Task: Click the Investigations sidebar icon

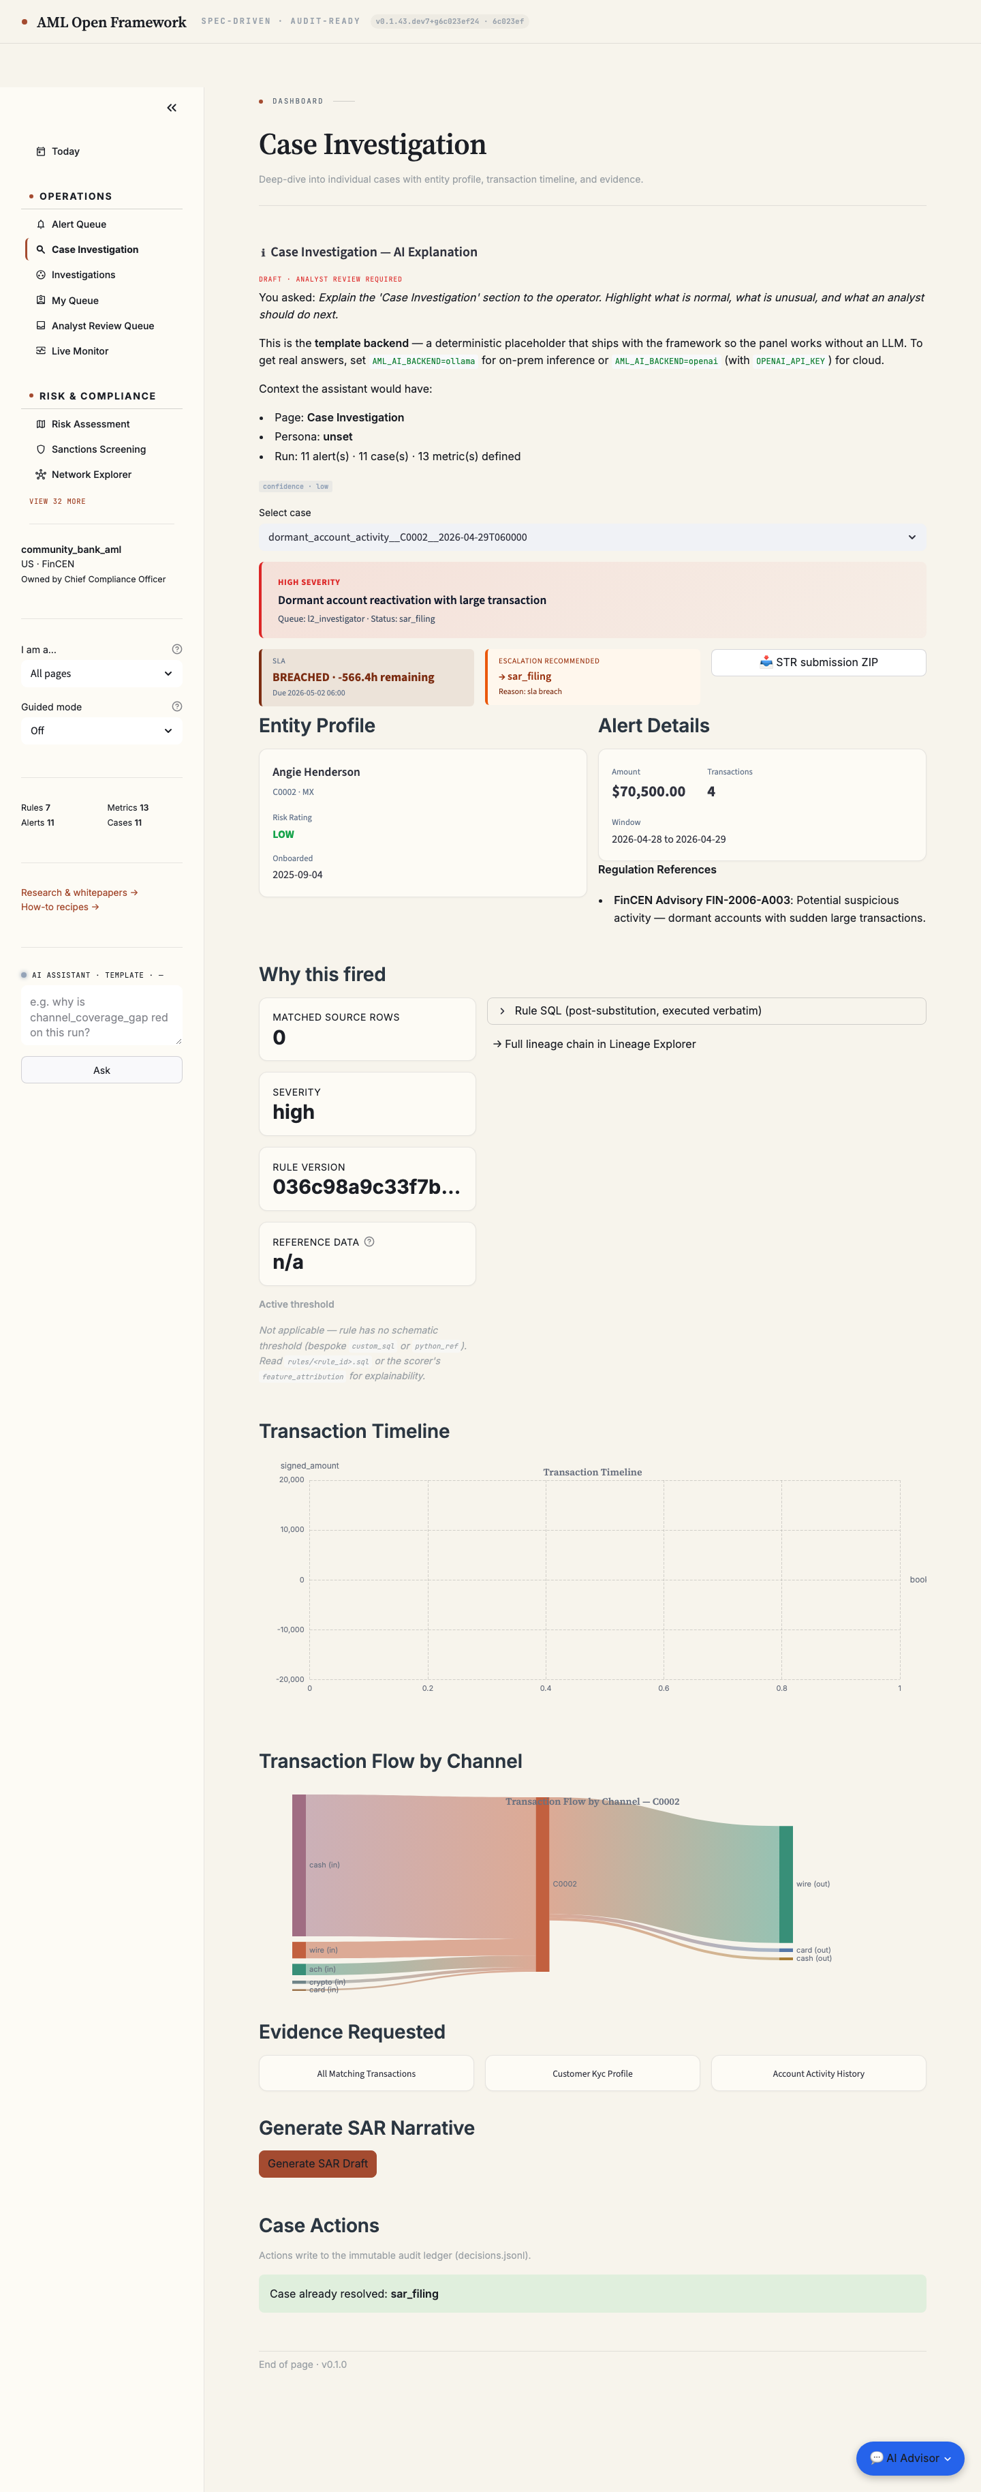Action: 41,275
